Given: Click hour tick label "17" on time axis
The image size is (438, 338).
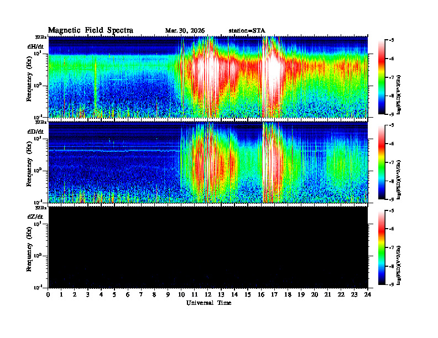Looking at the screenshot, I should 274,295.
